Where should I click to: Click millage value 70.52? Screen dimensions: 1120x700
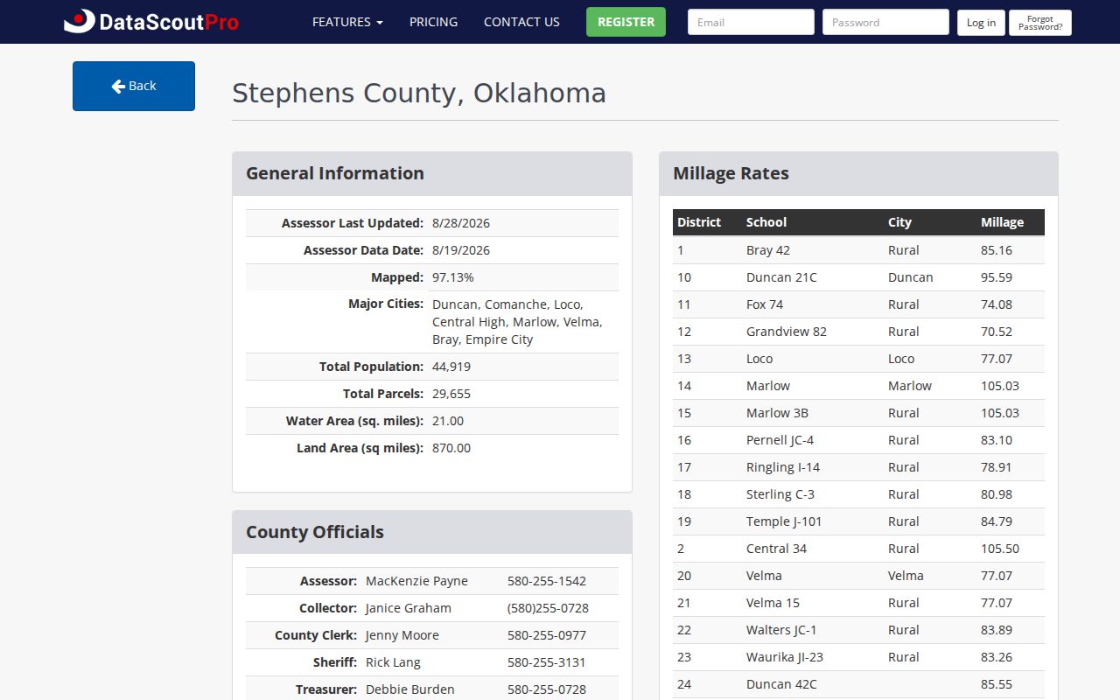pos(997,332)
